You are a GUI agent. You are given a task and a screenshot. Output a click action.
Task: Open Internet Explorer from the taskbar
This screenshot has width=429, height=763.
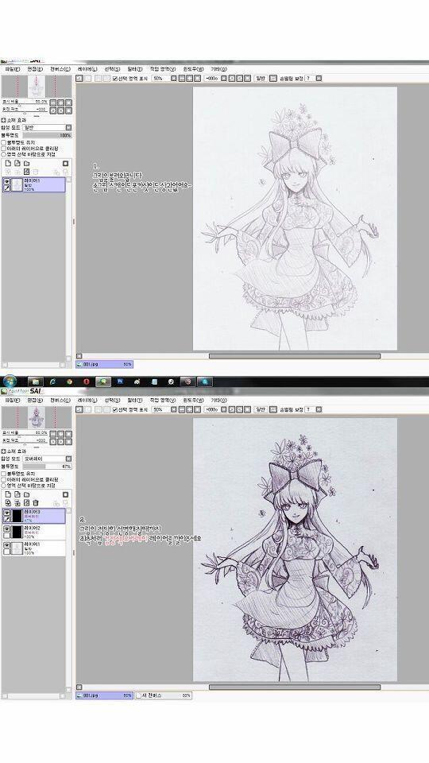[53, 382]
